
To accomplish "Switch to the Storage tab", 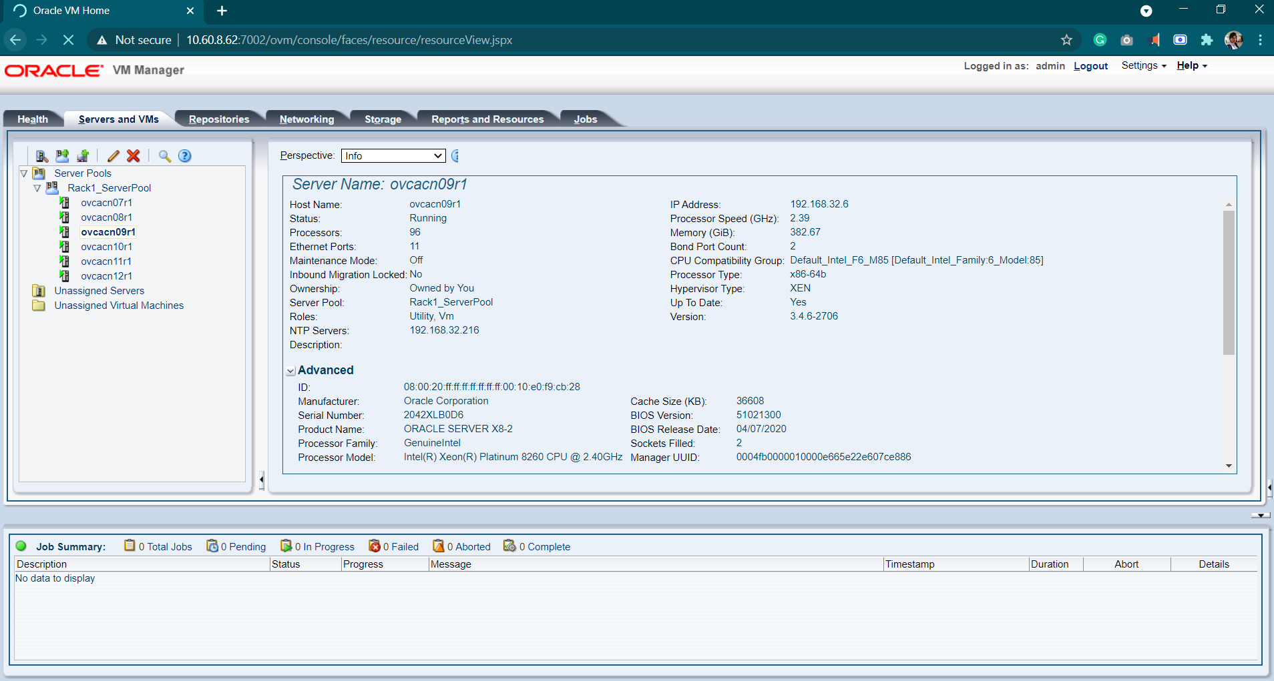I will [383, 119].
